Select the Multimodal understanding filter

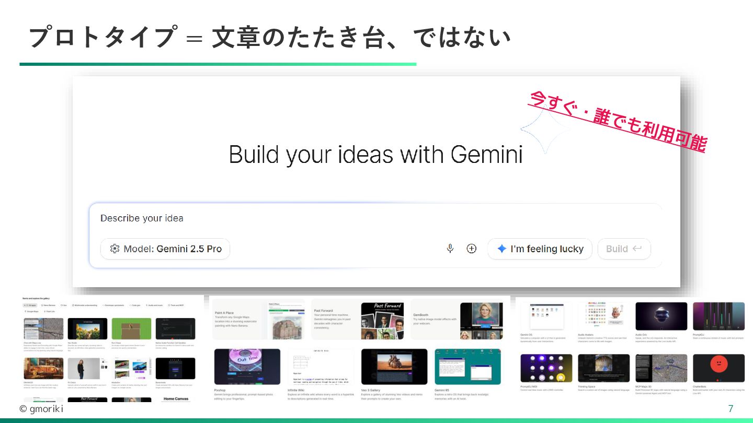tap(85, 305)
